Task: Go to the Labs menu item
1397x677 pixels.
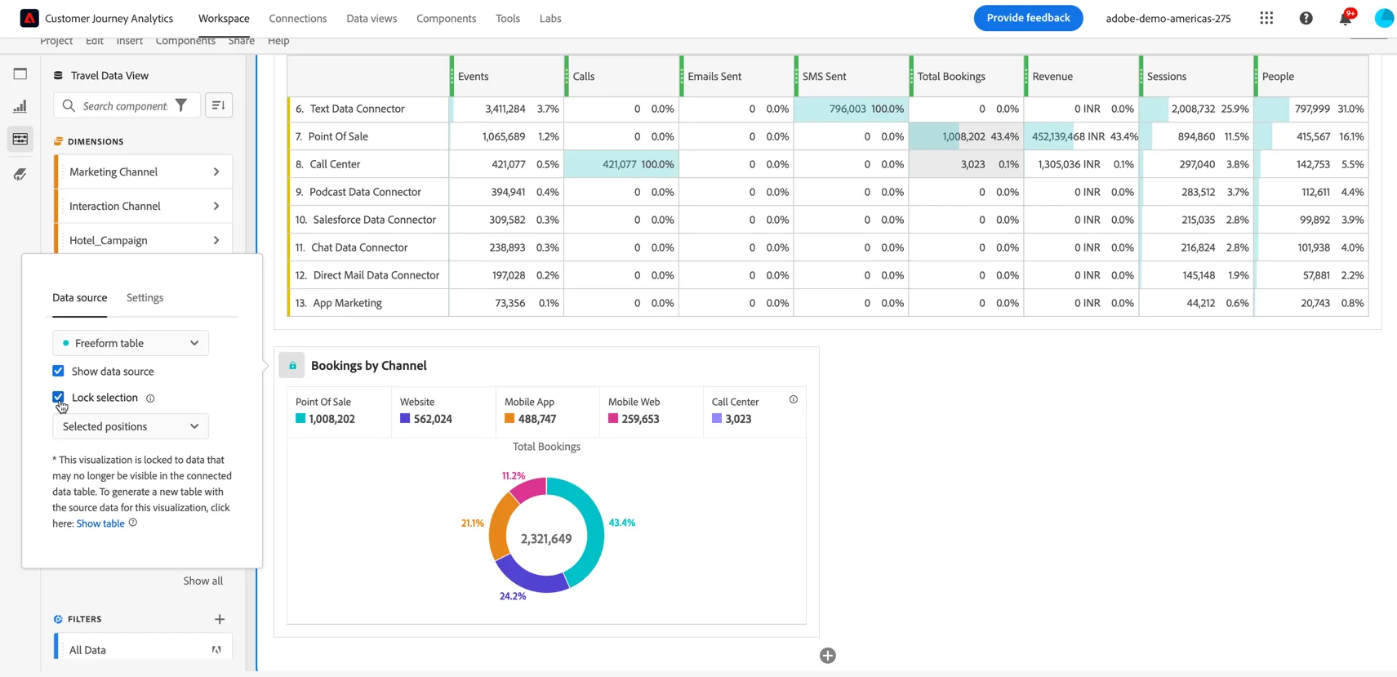Action: click(x=550, y=18)
